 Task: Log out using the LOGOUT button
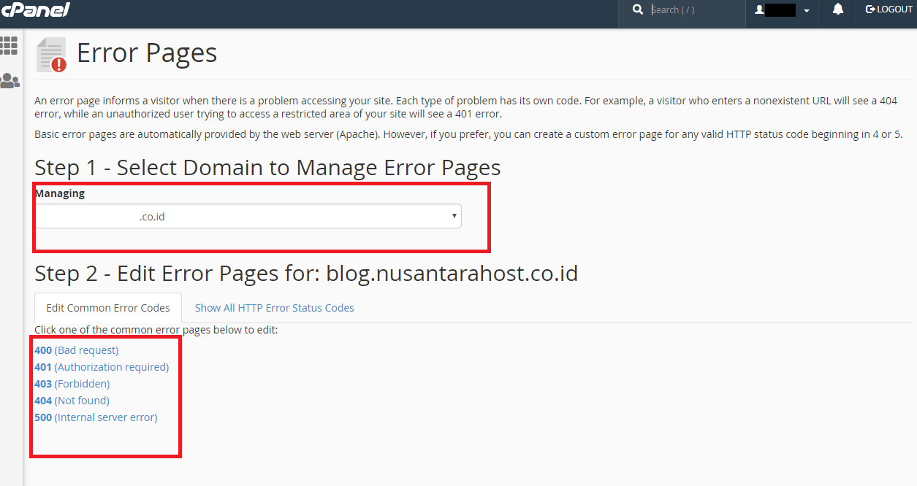889,9
